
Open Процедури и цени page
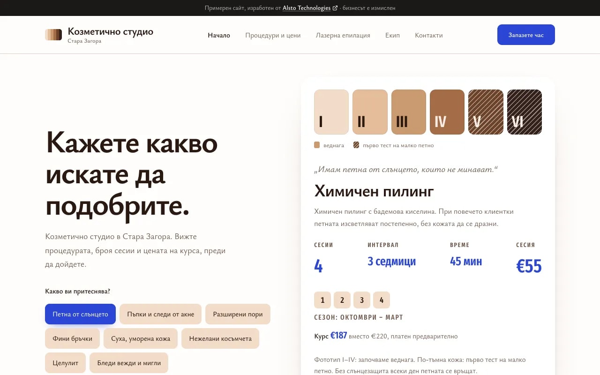pyautogui.click(x=273, y=35)
